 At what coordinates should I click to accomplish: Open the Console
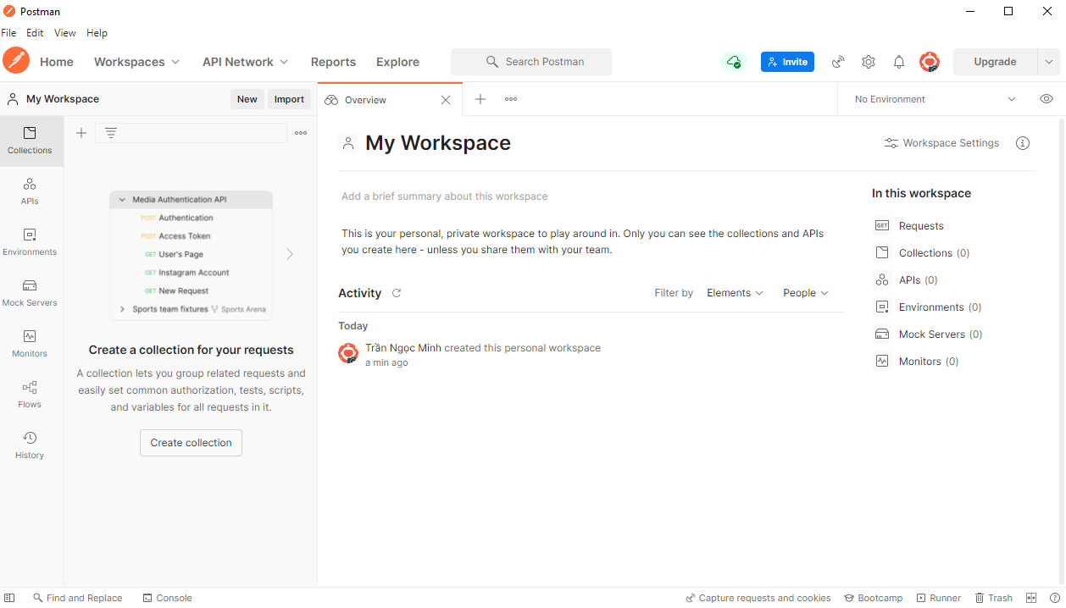168,598
